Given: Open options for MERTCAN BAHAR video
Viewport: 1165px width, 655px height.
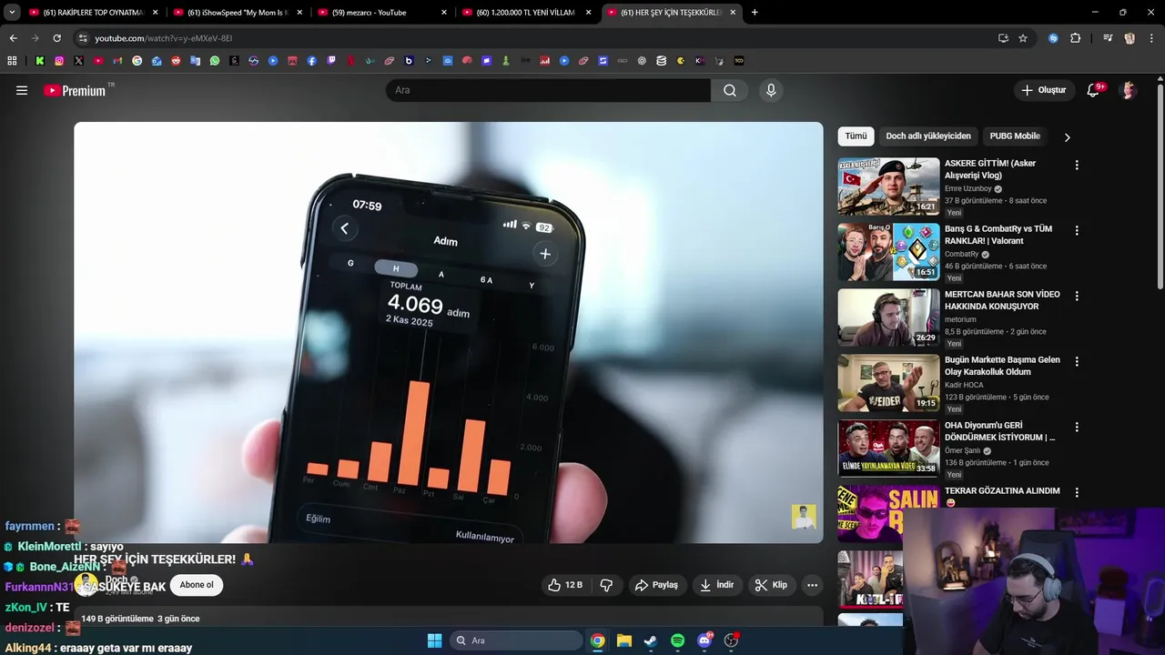Looking at the screenshot, I should coord(1077,297).
